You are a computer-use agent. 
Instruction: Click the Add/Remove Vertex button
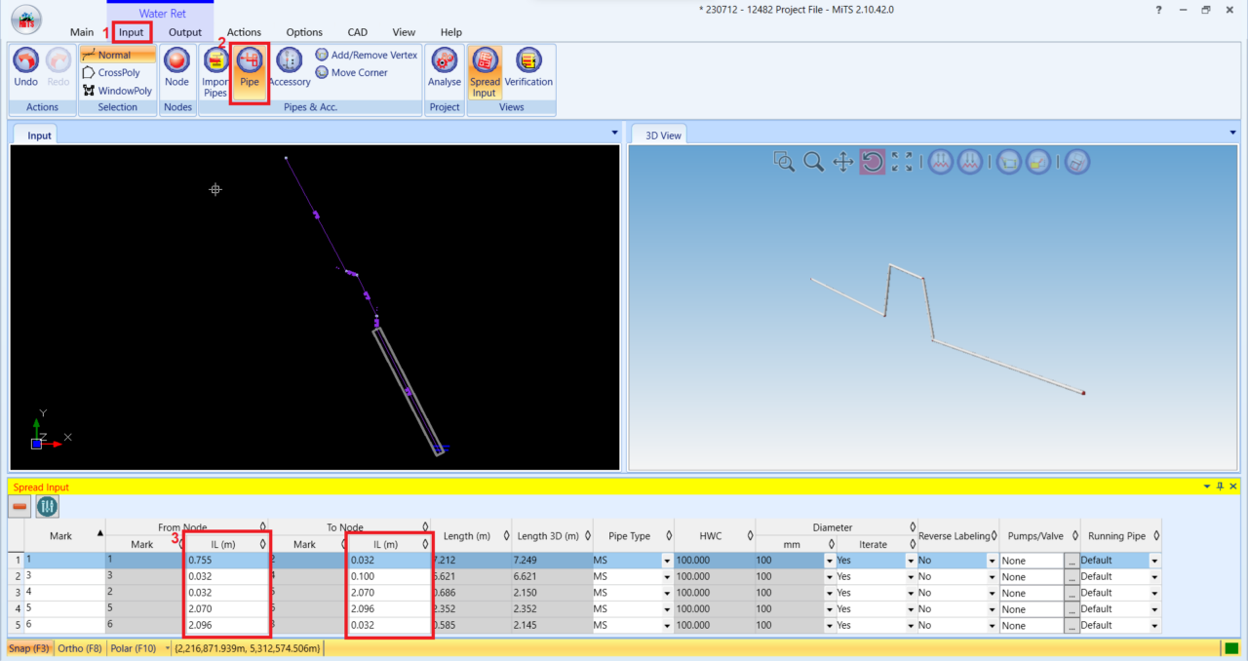click(x=366, y=55)
